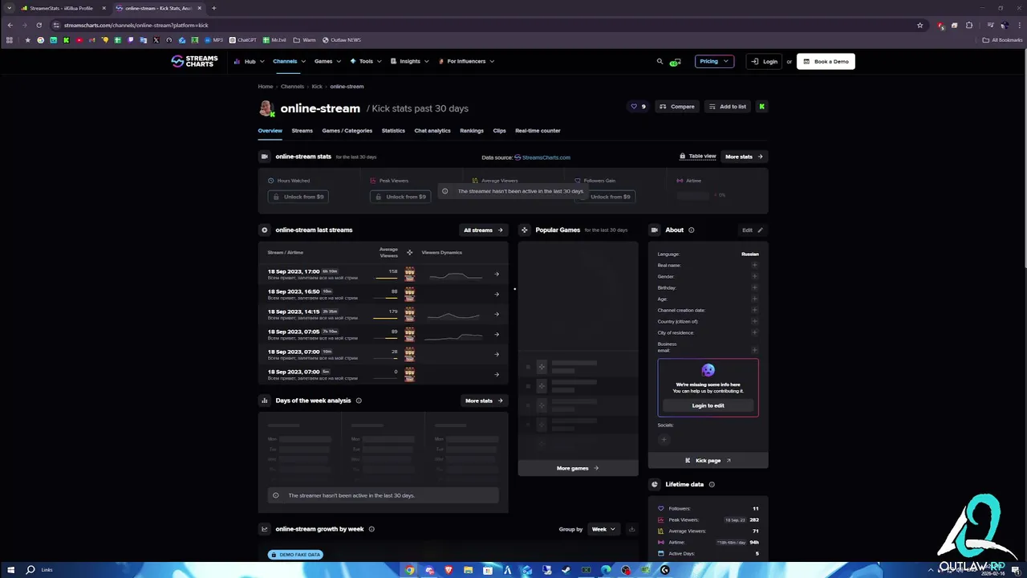Click the Book a Demo button
This screenshot has width=1027, height=578.
tap(826, 61)
